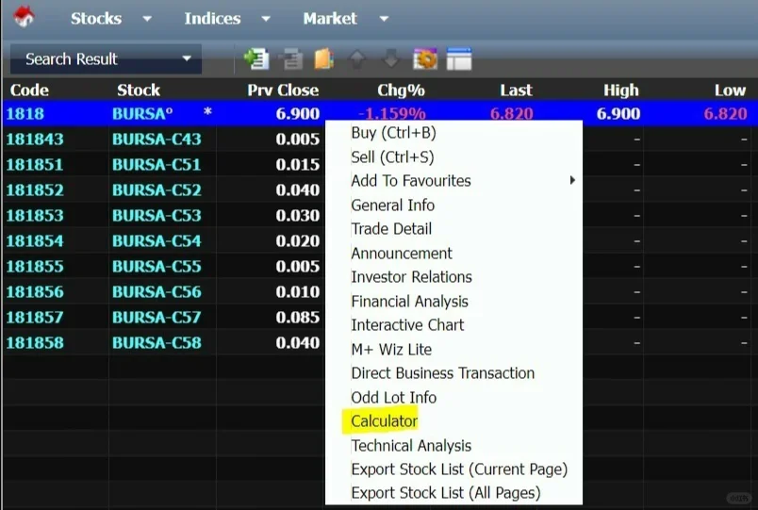Select Buy (Ctrl+B) from context menu
This screenshot has height=510, width=758.
[393, 133]
